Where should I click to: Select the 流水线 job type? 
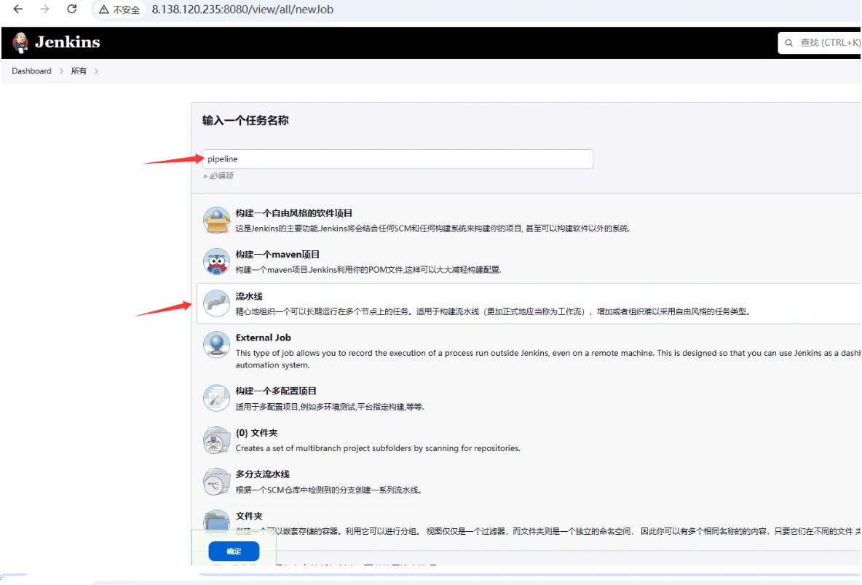coord(249,296)
